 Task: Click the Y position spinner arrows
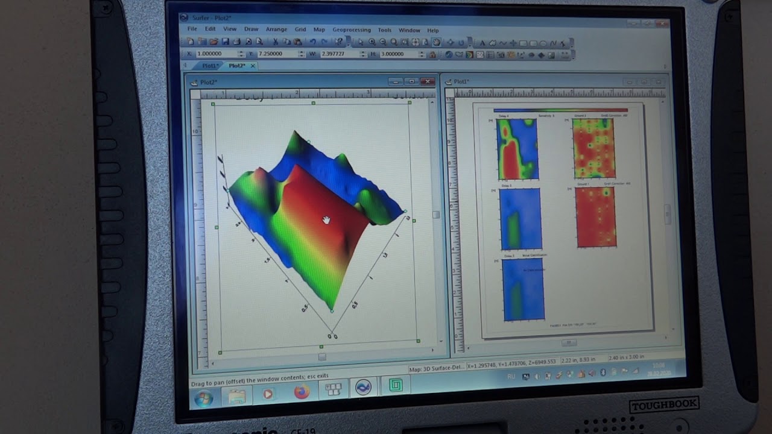point(300,54)
